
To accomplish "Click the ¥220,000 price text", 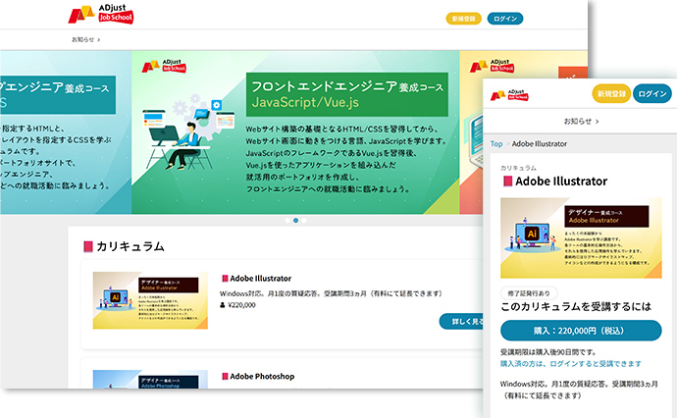I will point(241,305).
